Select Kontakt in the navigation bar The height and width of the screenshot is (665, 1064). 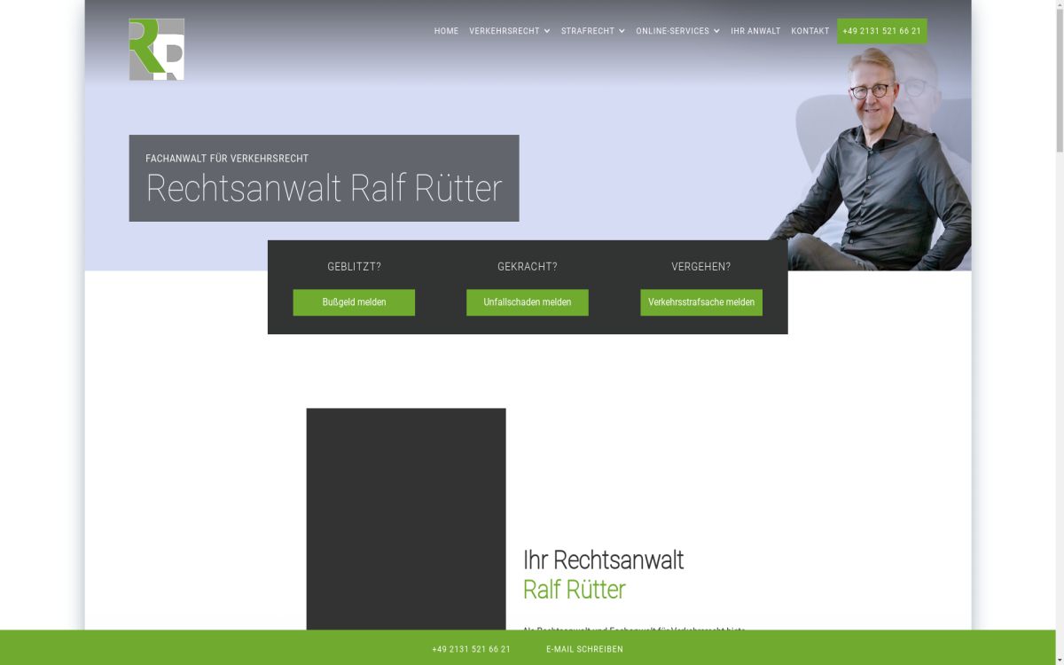810,31
